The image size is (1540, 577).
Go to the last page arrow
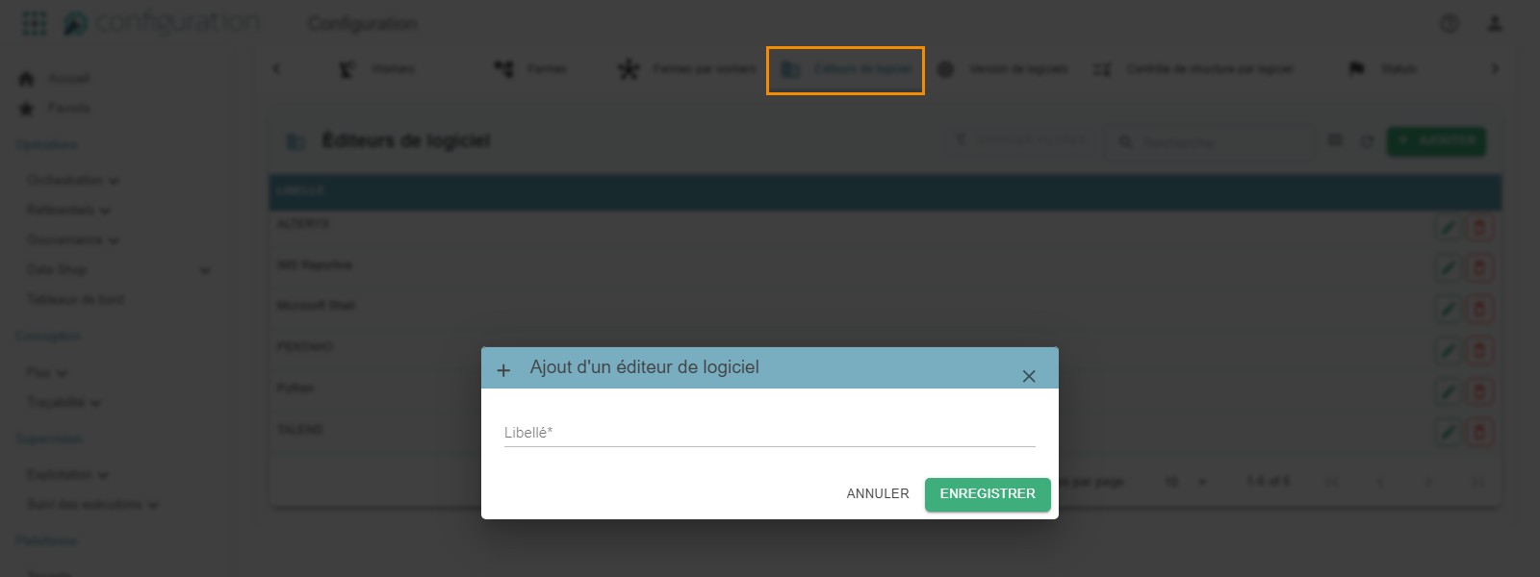coord(1477,481)
